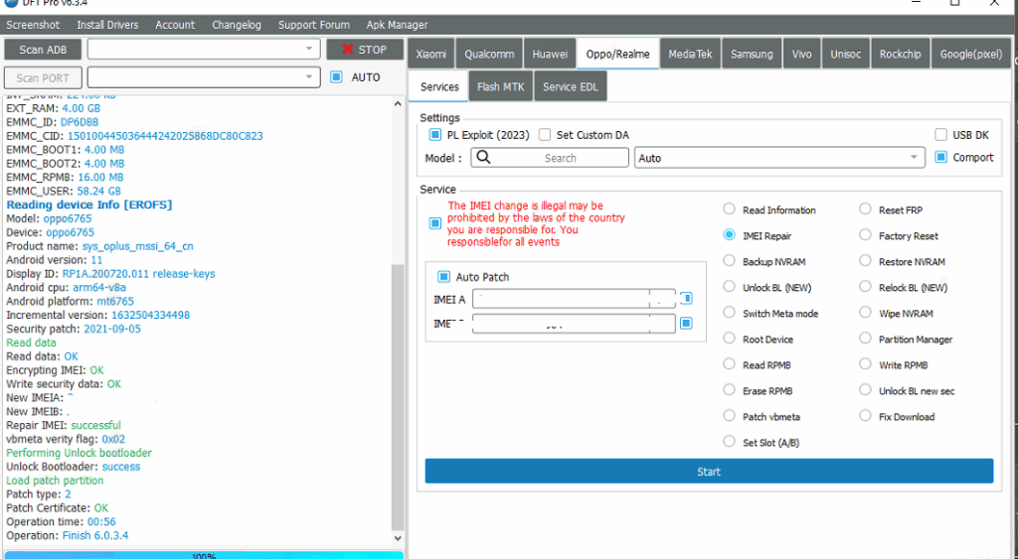
Task: Enable USB DK checkbox
Action: (x=940, y=135)
